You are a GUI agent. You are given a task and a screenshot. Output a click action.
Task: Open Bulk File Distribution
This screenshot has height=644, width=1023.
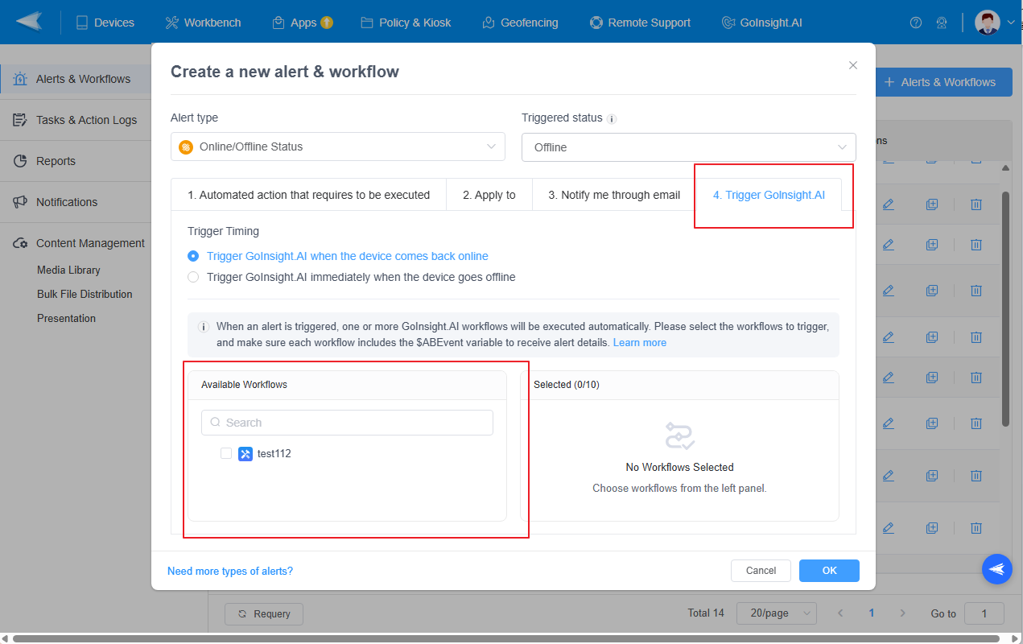85,294
